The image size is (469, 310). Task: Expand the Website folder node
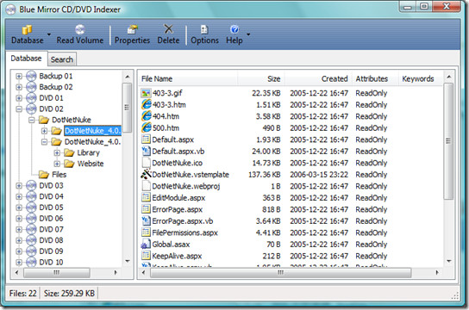(x=57, y=164)
